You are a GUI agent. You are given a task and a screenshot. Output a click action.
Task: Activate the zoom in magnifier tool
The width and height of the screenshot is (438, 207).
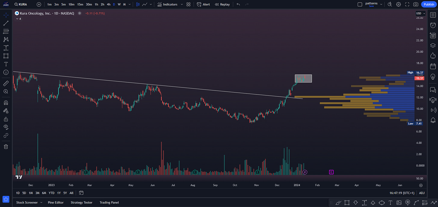6,91
